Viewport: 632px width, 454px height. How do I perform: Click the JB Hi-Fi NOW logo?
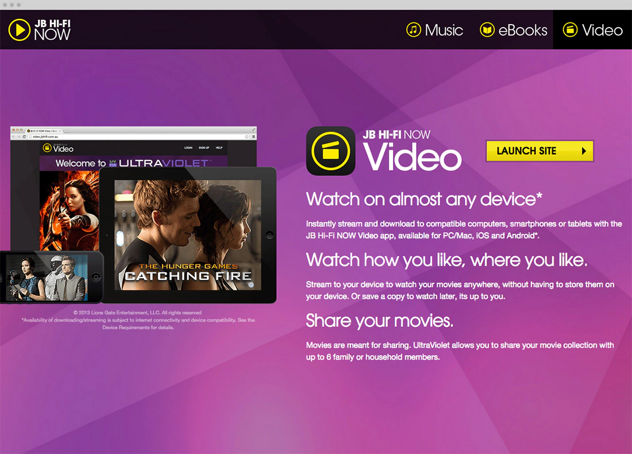(x=40, y=30)
